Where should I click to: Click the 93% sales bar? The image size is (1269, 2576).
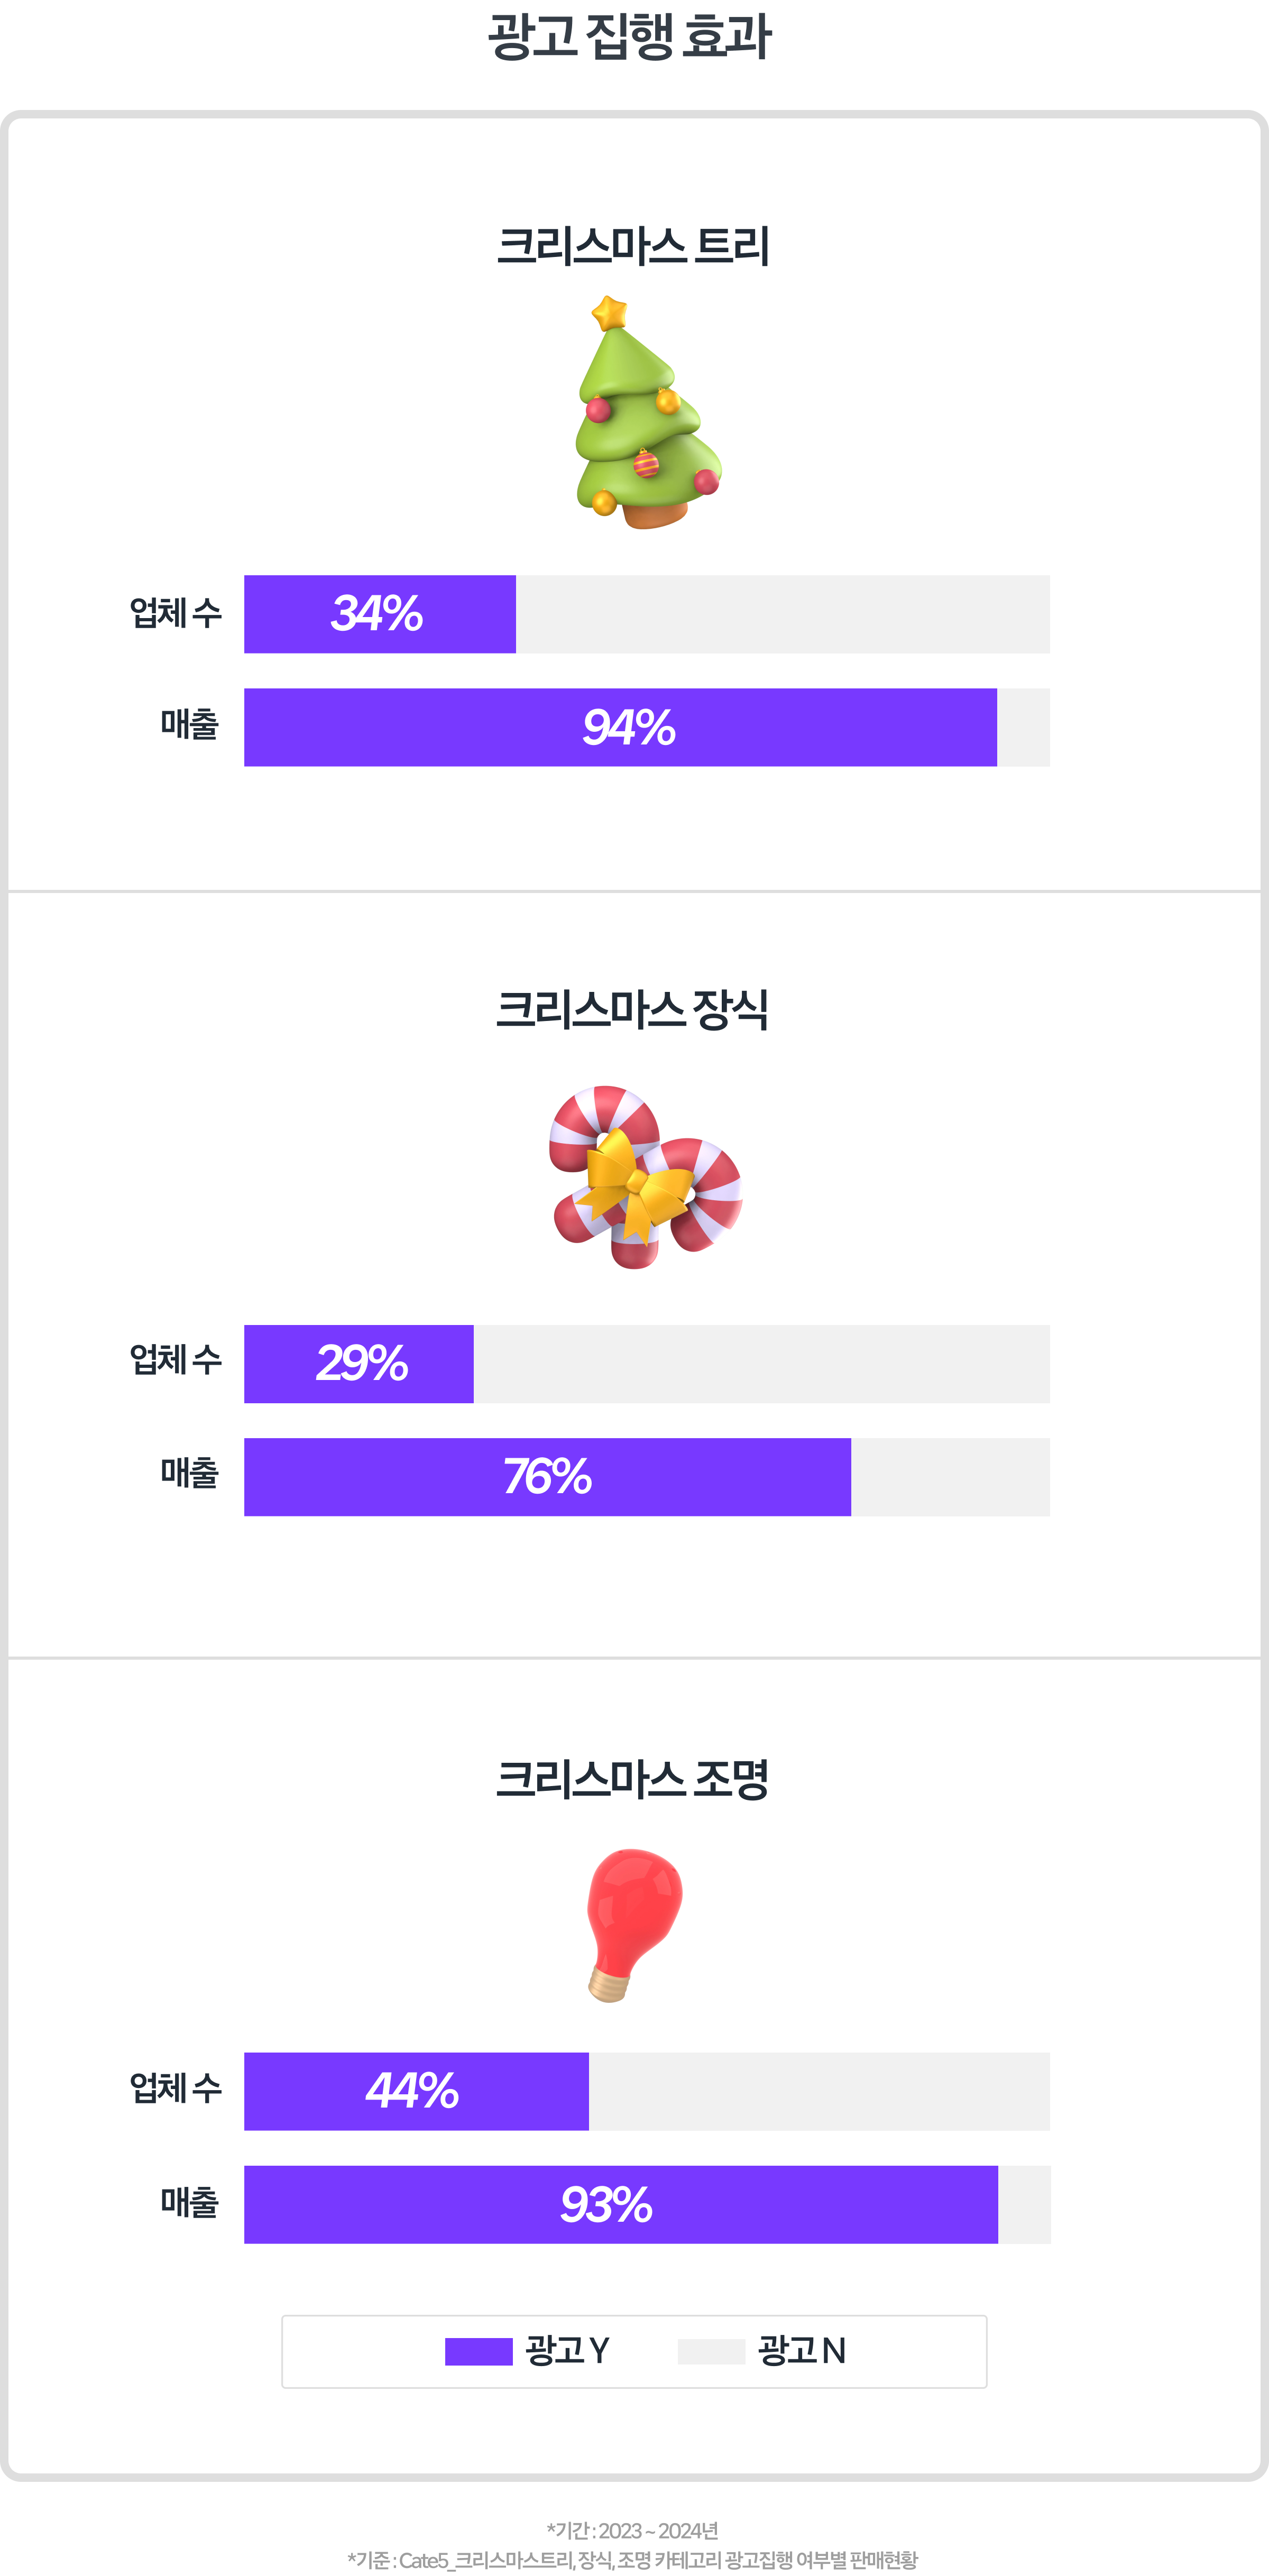tap(620, 2204)
